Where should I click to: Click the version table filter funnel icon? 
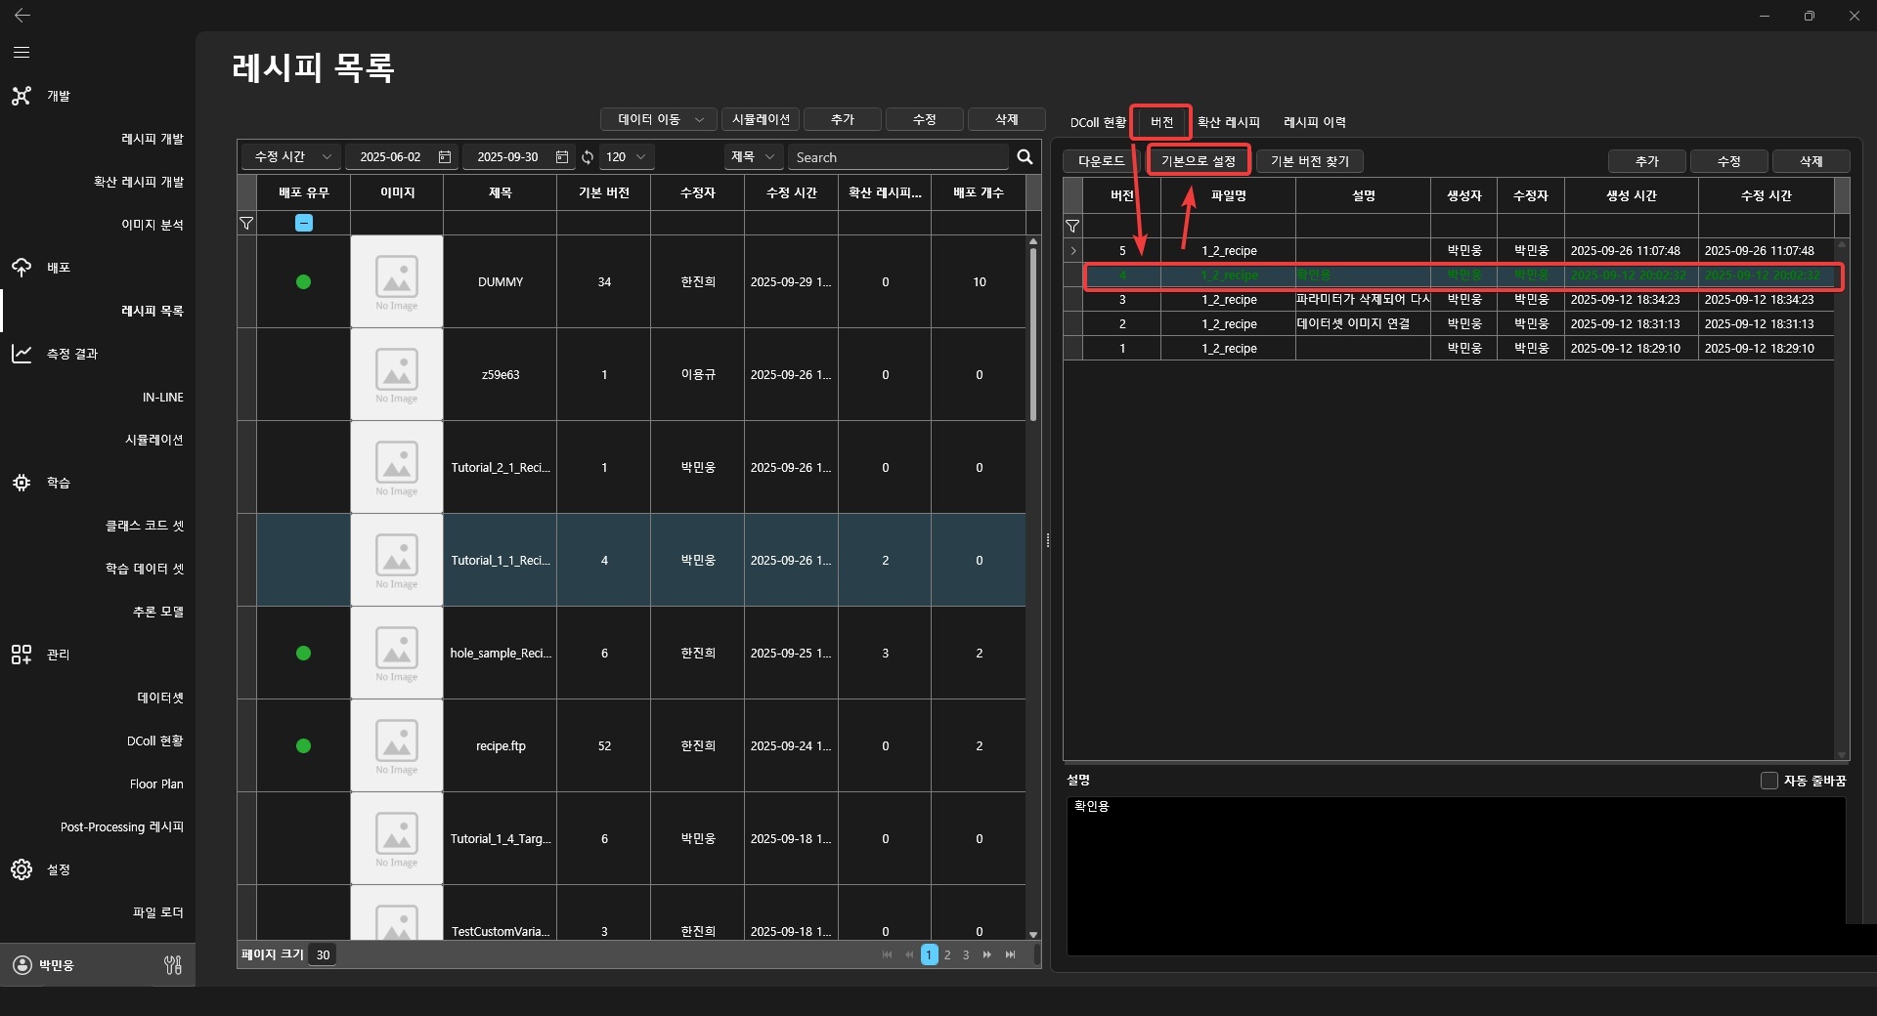tap(1072, 227)
